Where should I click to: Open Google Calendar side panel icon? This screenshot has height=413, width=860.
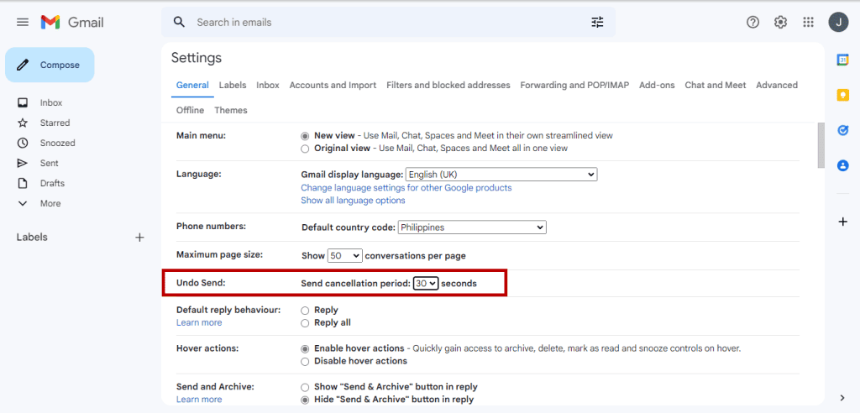(x=843, y=60)
